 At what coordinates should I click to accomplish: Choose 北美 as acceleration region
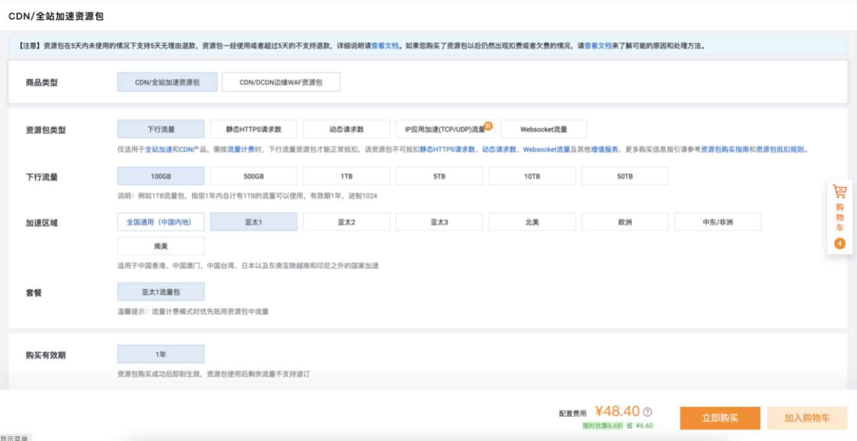pos(532,222)
